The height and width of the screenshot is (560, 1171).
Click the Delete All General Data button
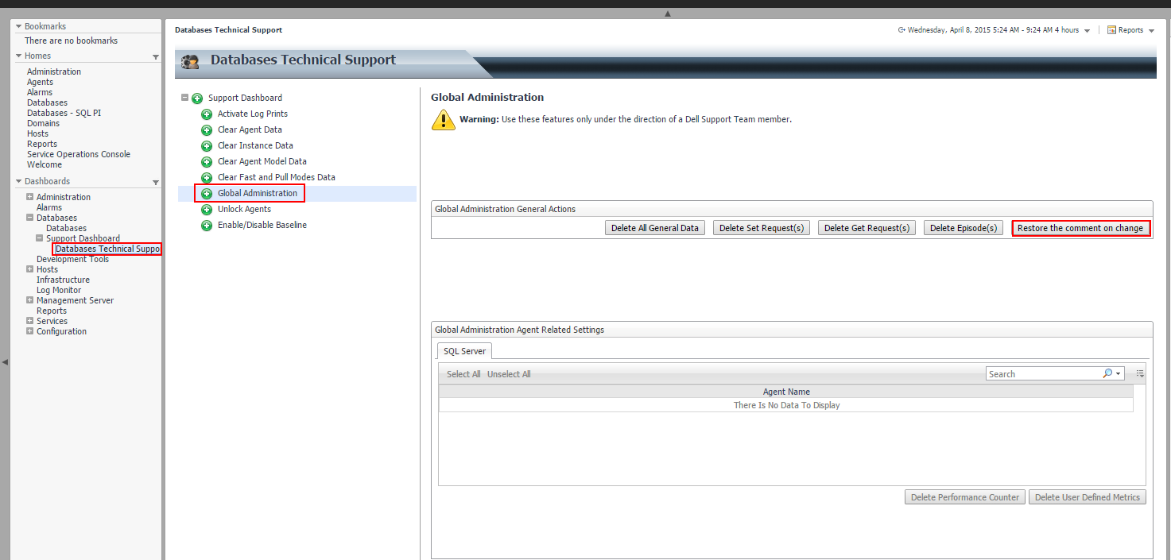coord(654,228)
